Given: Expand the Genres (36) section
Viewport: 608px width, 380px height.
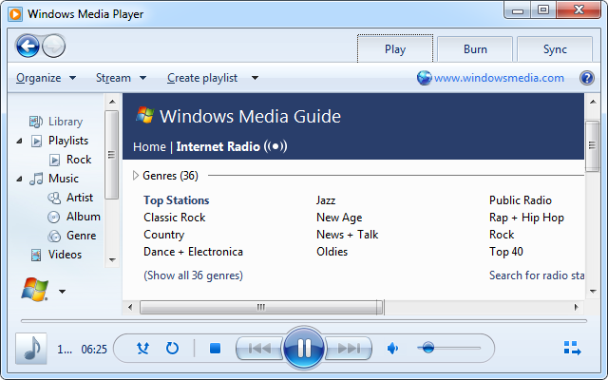Looking at the screenshot, I should [136, 175].
